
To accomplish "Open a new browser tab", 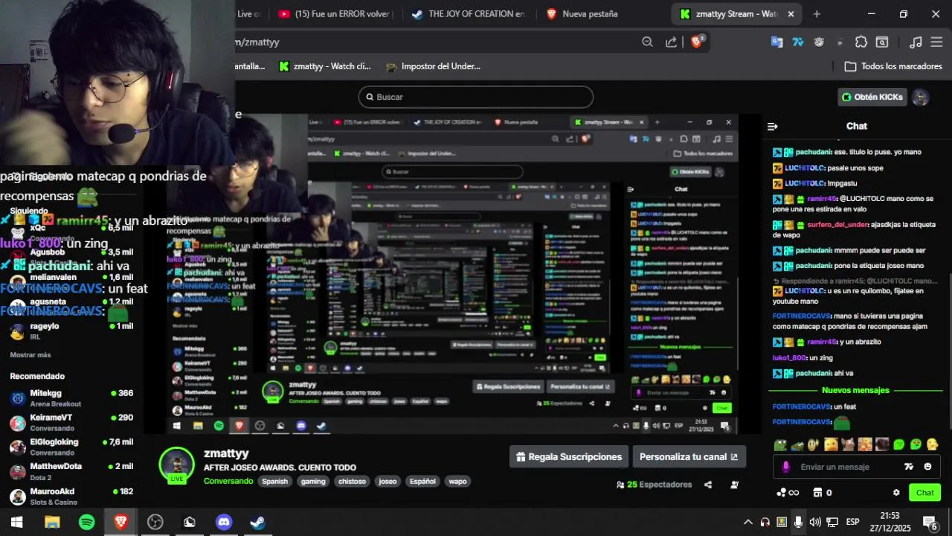I will (817, 13).
